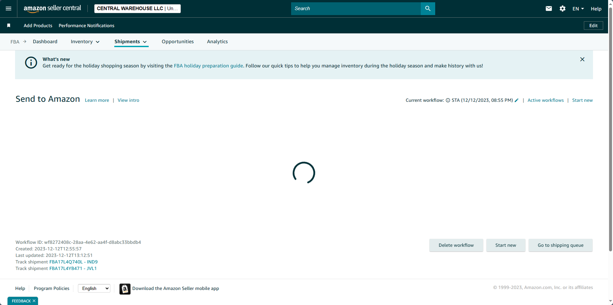Expand the Inventory menu
Viewport: 613px width, 305px height.
[85, 42]
